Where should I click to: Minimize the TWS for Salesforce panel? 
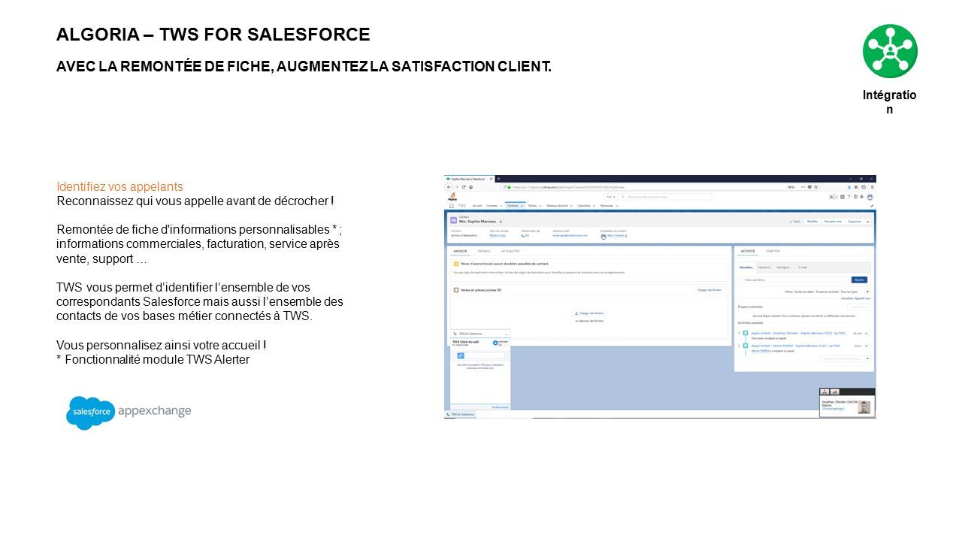click(x=507, y=334)
